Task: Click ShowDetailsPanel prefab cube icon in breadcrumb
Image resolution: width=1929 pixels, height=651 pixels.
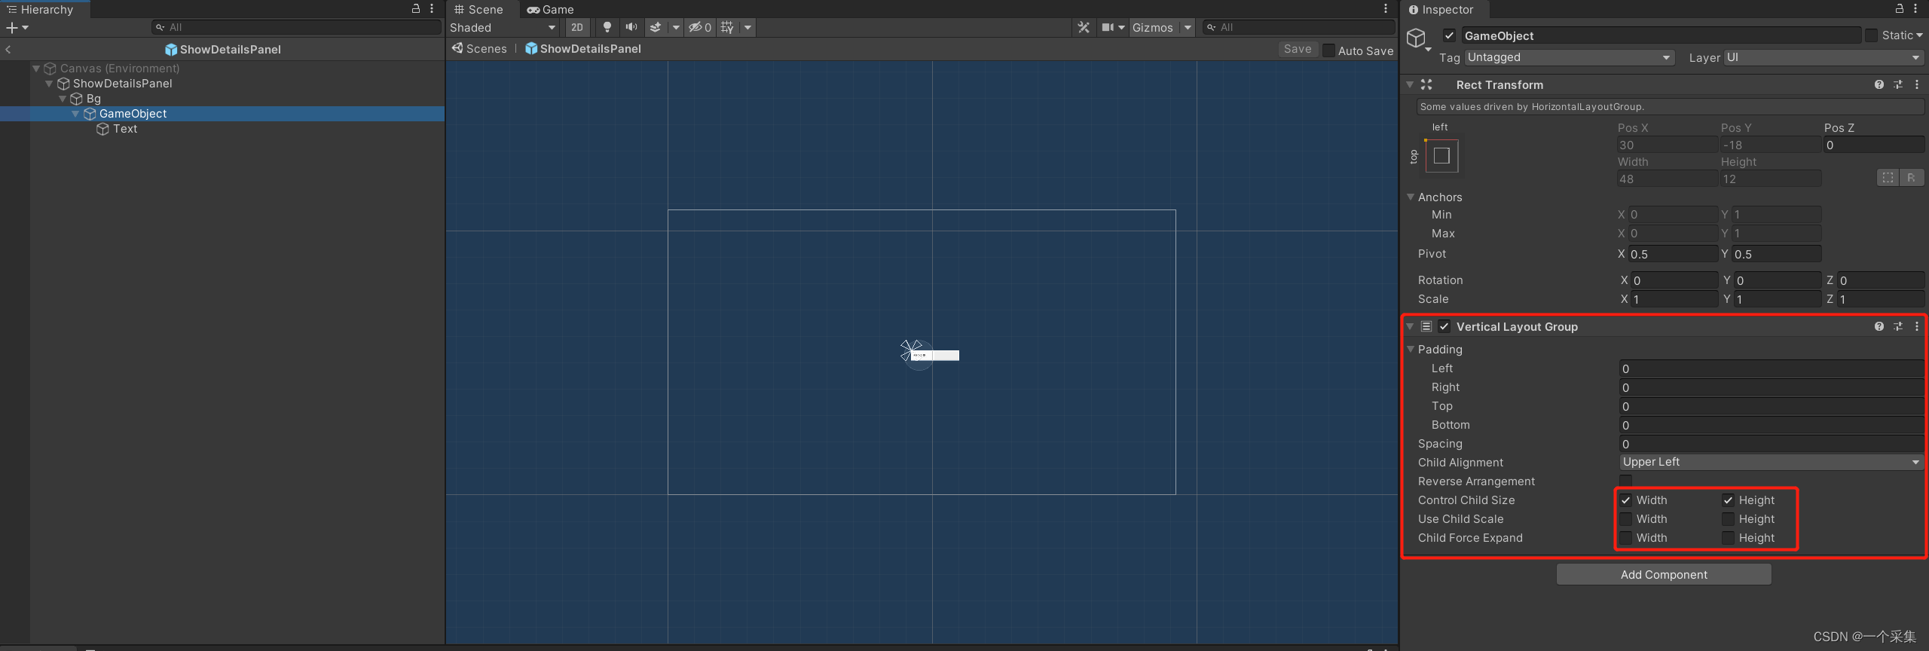Action: (x=531, y=48)
